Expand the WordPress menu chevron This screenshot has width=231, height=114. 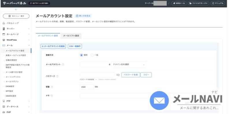click(29, 40)
